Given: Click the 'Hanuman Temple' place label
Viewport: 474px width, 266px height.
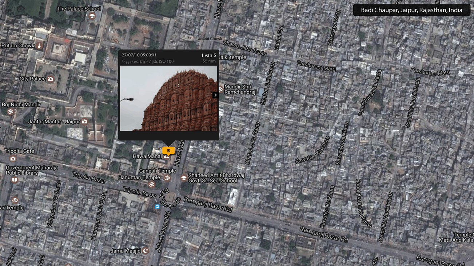Looking at the screenshot, I should click(139, 178).
